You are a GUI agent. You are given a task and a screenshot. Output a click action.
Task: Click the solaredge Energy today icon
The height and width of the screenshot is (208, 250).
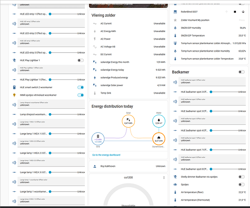coord(95,70)
